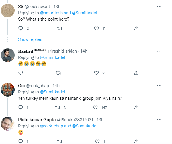Screen dimensions: 172x144
Task: Open Pintu kumar Gupta's profile name
Action: point(37,119)
